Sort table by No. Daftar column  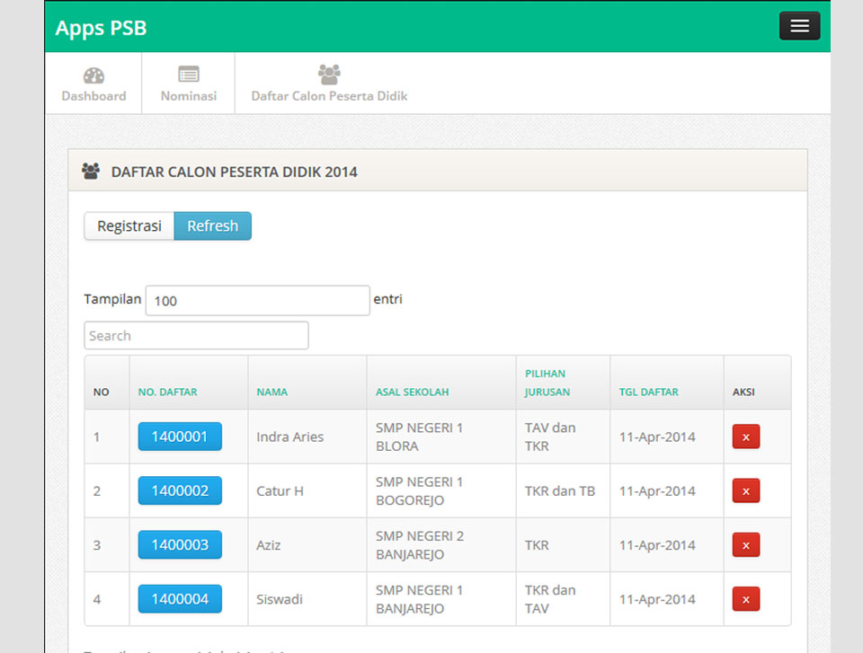168,392
